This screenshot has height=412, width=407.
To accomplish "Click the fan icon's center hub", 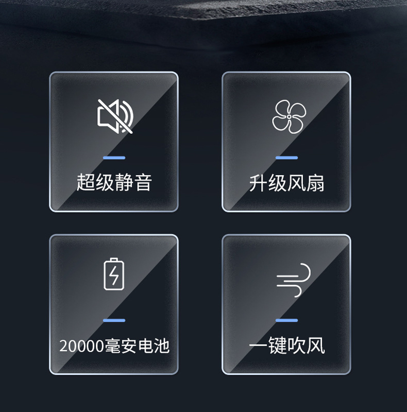I will click(x=289, y=116).
